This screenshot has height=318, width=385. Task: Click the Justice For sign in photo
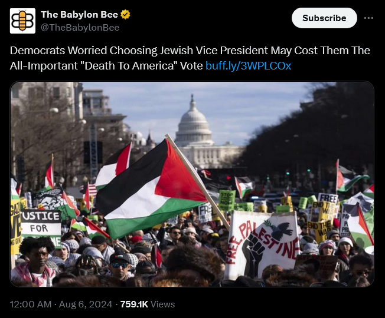click(x=41, y=228)
